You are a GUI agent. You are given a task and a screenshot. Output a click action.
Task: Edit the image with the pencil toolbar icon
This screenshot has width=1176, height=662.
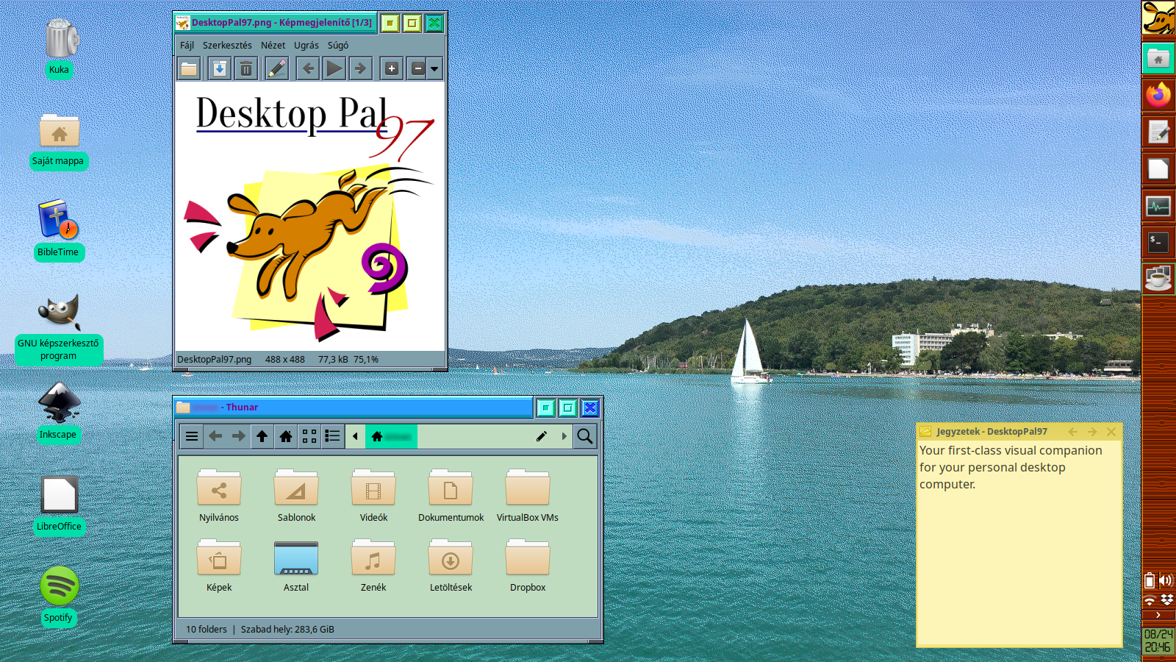click(x=277, y=69)
